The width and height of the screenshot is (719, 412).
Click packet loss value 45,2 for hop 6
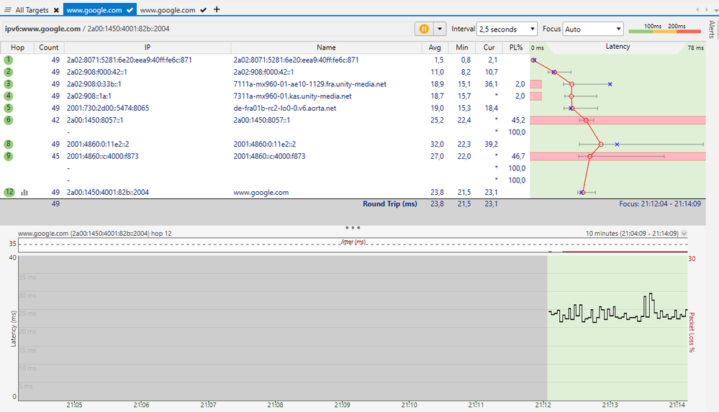pos(518,120)
